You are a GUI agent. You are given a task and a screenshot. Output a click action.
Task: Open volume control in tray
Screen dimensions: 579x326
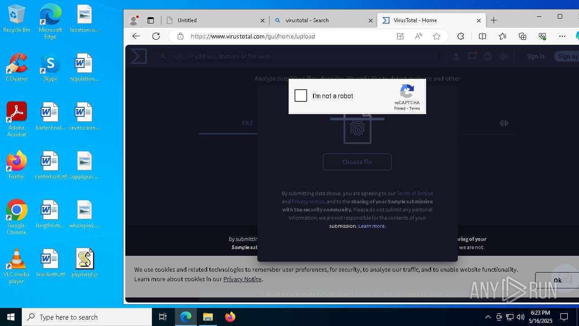pos(521,317)
